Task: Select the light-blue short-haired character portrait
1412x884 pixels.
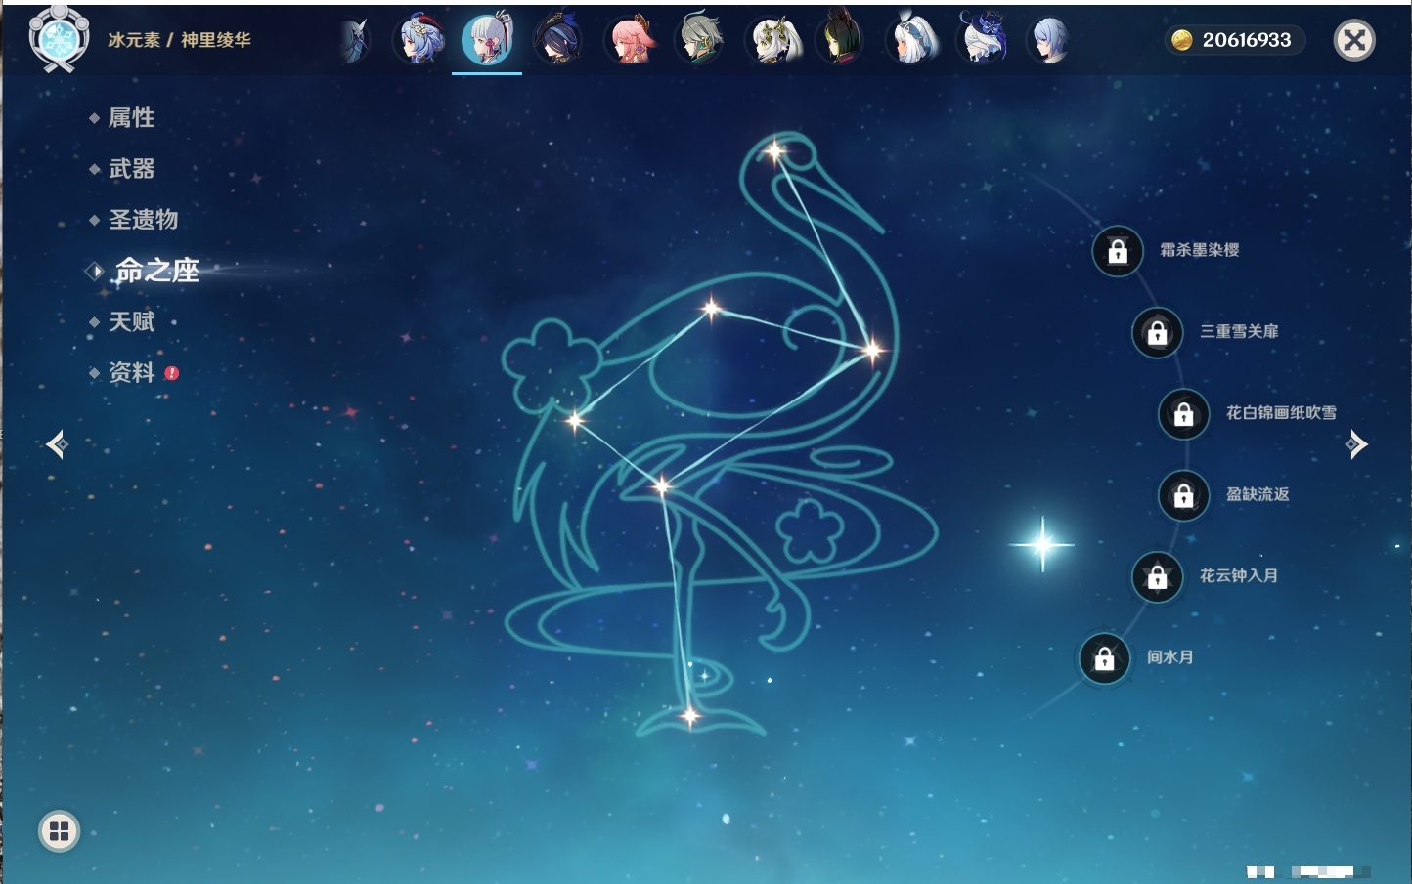Action: click(1049, 41)
